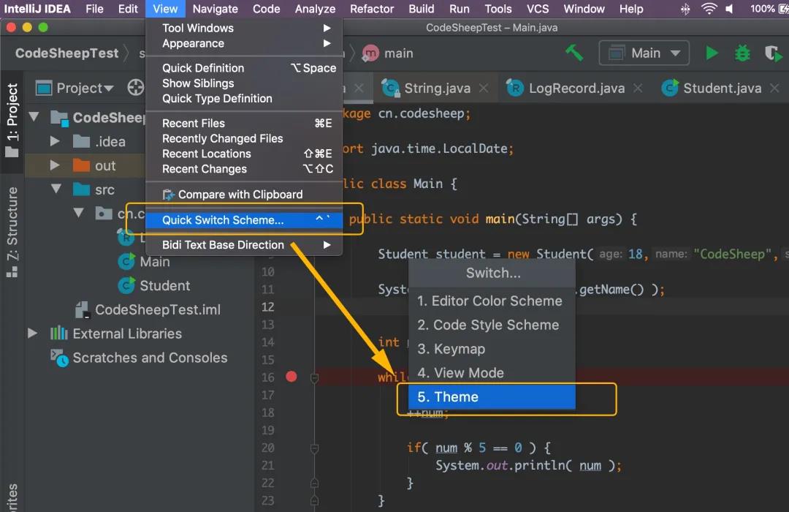Click the volume icon in menu bar
Screen dimensions: 789x512
coord(730,9)
